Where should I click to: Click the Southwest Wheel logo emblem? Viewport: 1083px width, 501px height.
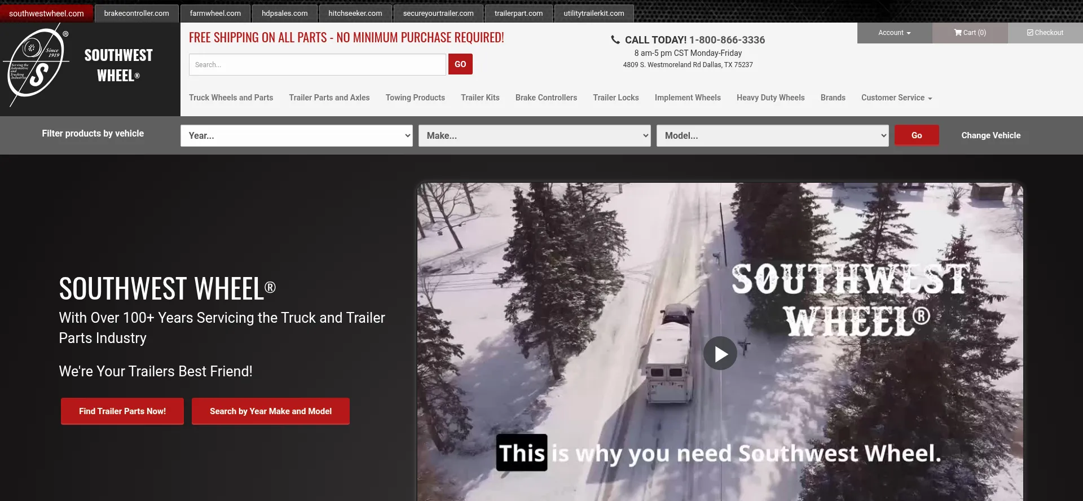(36, 64)
